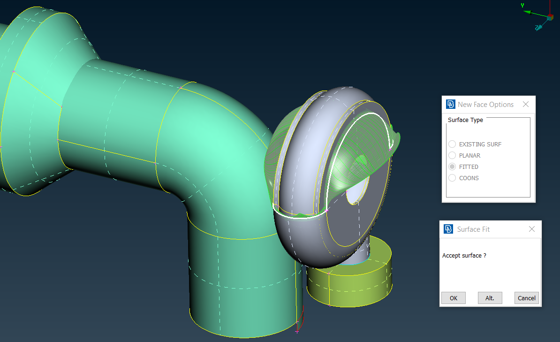Screen dimensions: 560x342
Task: Select the EXISTING SURF surface type
Action: tap(452, 144)
